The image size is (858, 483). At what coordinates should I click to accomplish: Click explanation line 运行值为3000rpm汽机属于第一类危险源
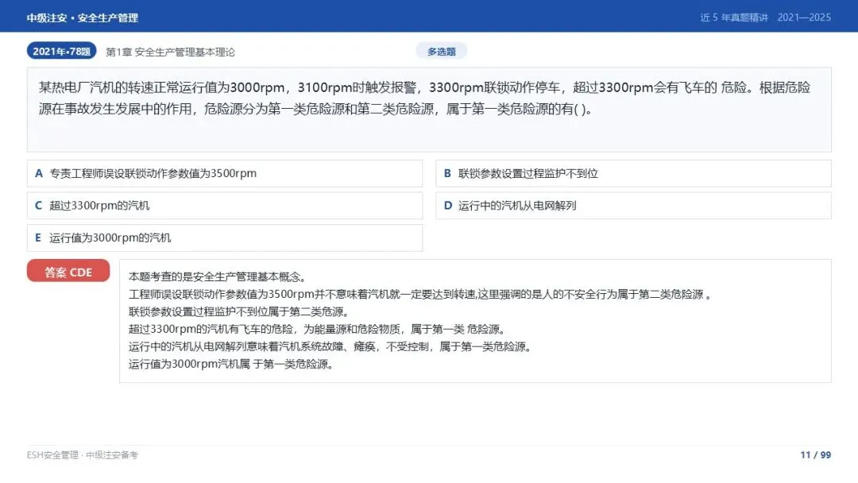pos(231,365)
